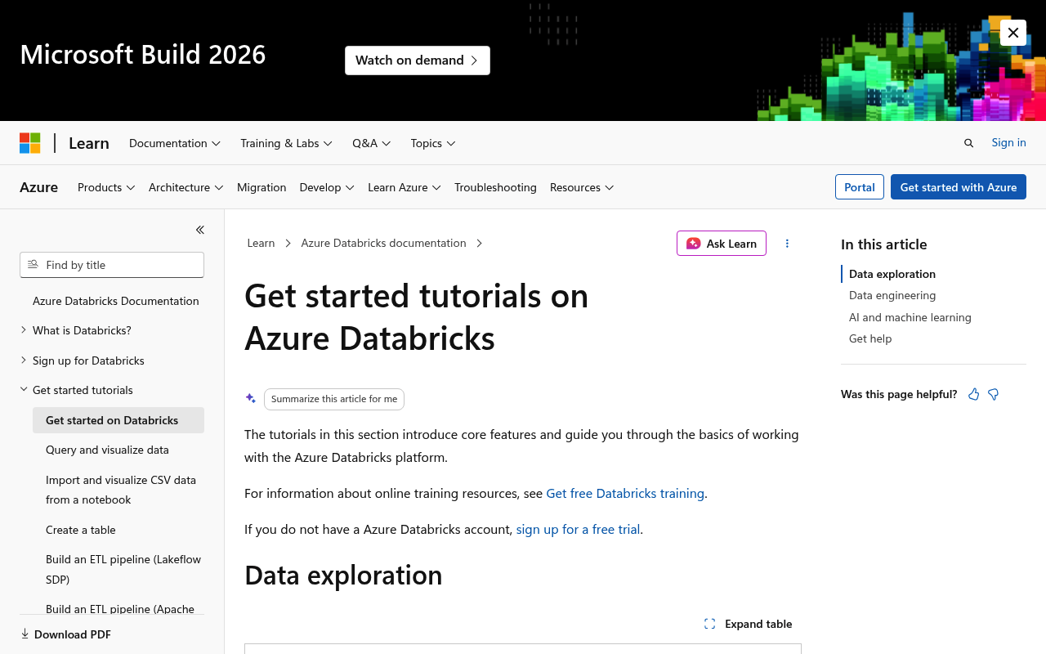Open sign up for a free trial link
1046x654 pixels.
[578, 529]
